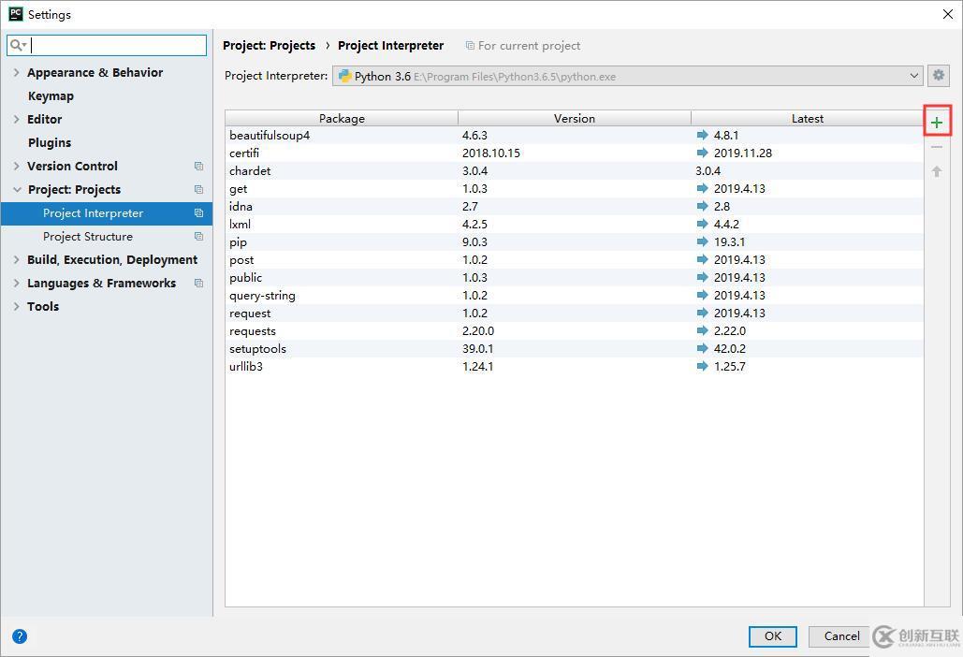Click project-level icon beside Version Control
This screenshot has width=963, height=657.
pyautogui.click(x=198, y=167)
